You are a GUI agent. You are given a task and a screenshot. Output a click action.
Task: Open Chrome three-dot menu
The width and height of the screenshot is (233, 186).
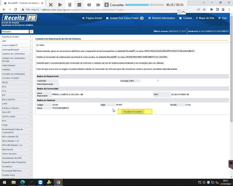tap(229, 10)
